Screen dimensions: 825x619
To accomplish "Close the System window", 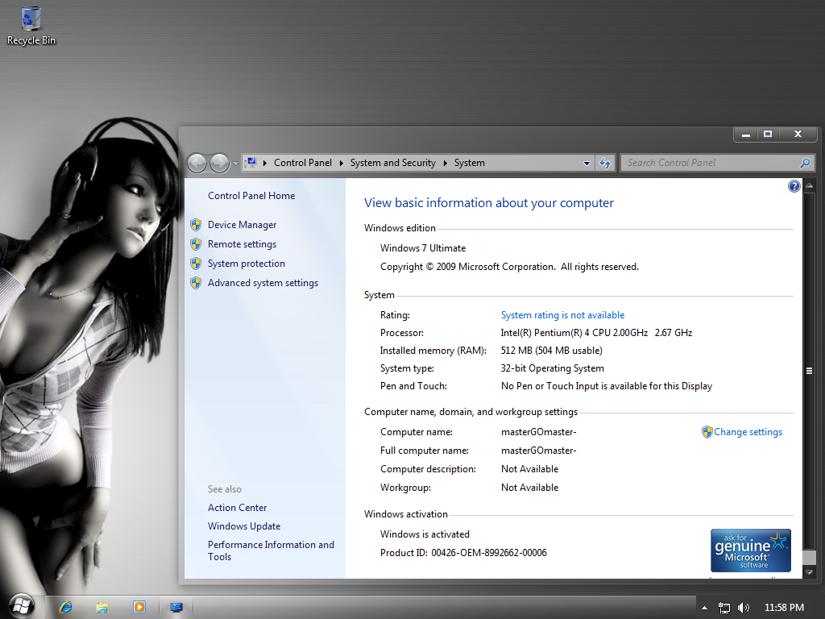I will click(798, 135).
